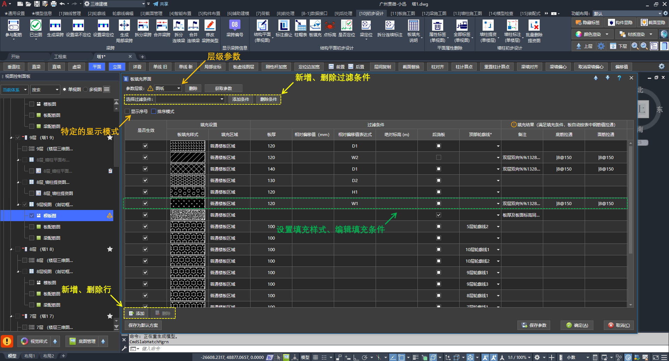Select the 多视图 radio button
Viewport: 669px width, 361px height.
click(x=86, y=90)
